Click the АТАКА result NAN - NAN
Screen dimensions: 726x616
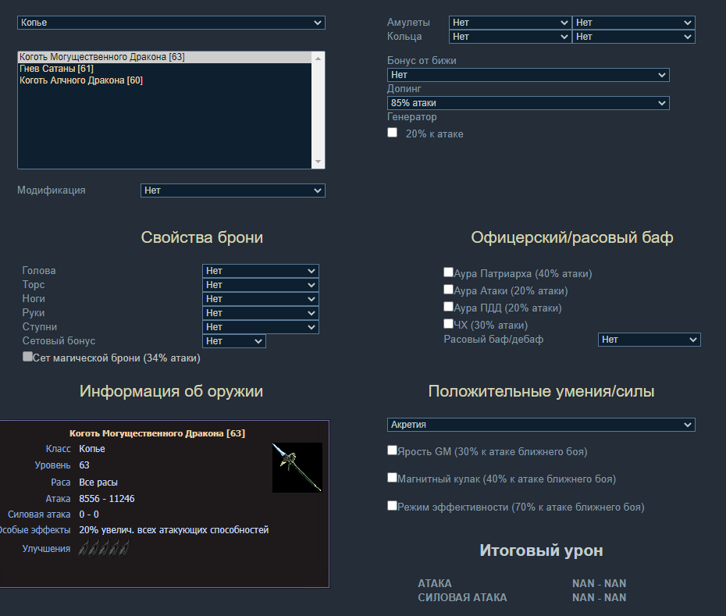599,583
